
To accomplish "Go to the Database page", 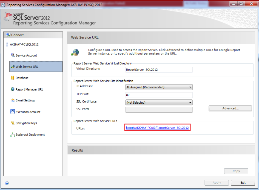I will click(22, 78).
